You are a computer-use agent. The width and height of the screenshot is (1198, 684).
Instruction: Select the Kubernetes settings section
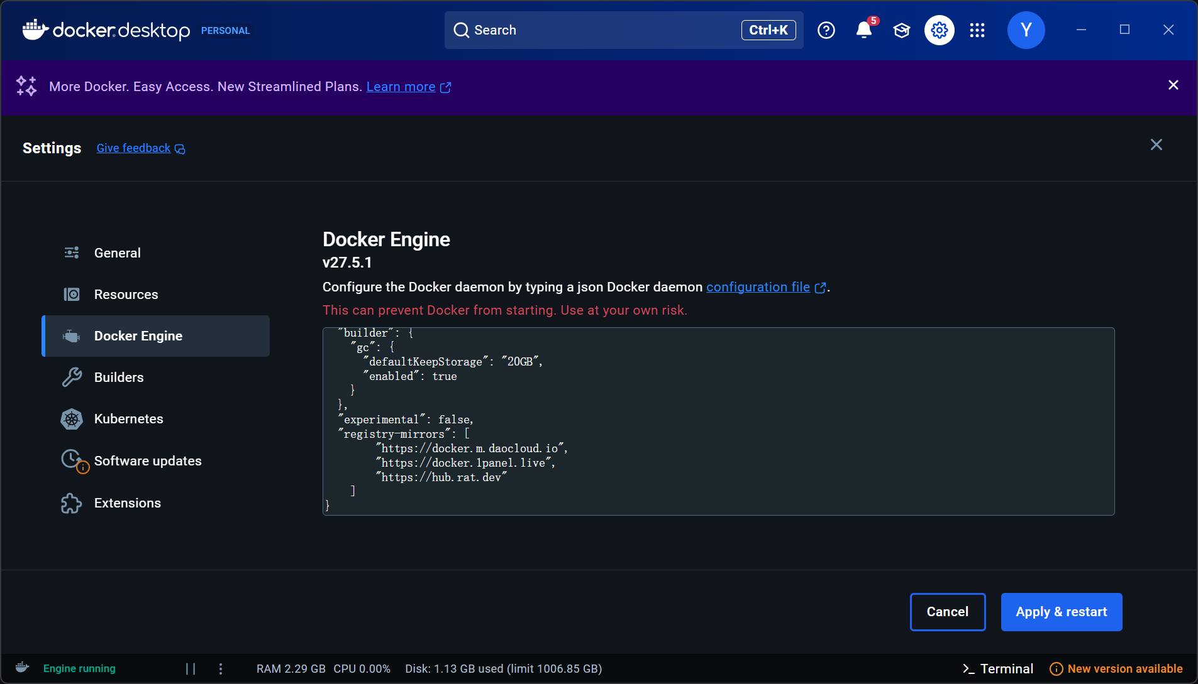click(x=128, y=419)
